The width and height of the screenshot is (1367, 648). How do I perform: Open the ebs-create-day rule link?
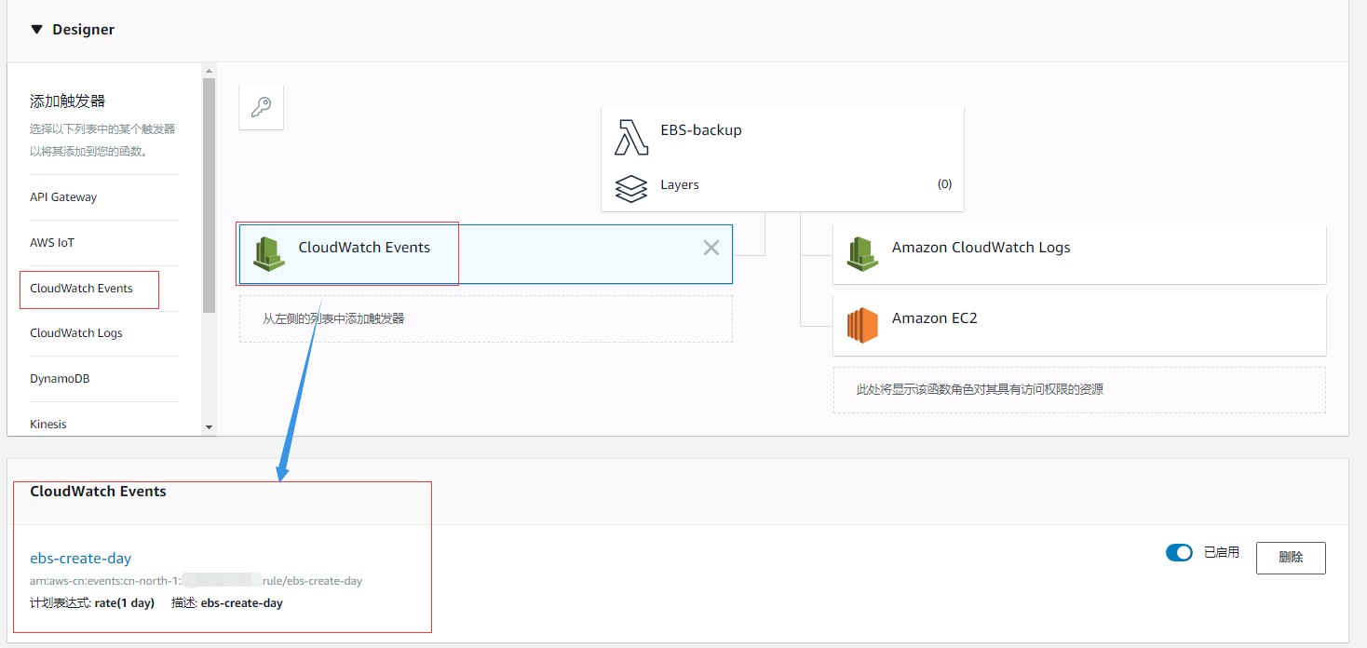tap(81, 559)
